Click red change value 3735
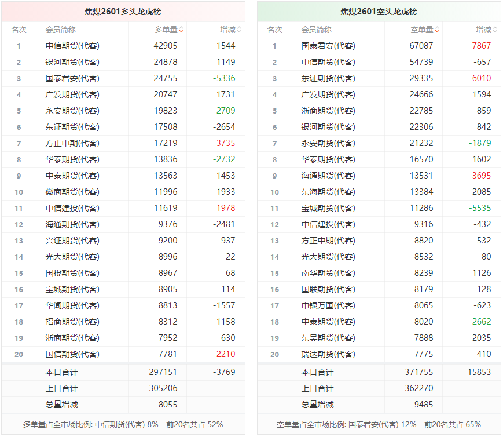 tap(226, 143)
